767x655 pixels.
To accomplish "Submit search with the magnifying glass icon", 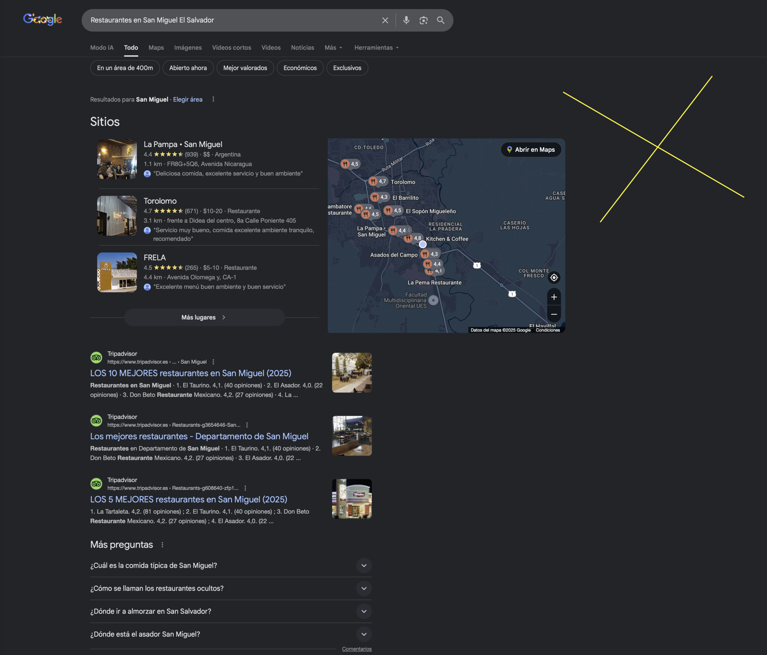I will 440,20.
